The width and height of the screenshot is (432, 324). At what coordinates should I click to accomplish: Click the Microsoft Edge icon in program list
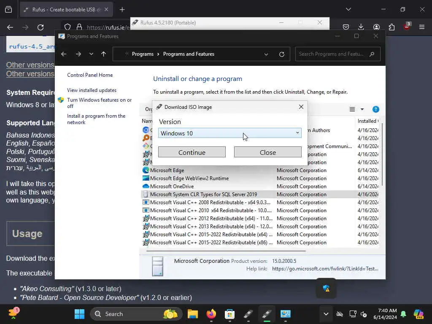click(146, 170)
